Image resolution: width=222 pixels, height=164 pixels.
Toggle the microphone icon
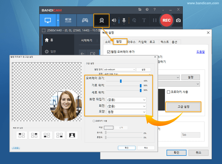(124, 21)
